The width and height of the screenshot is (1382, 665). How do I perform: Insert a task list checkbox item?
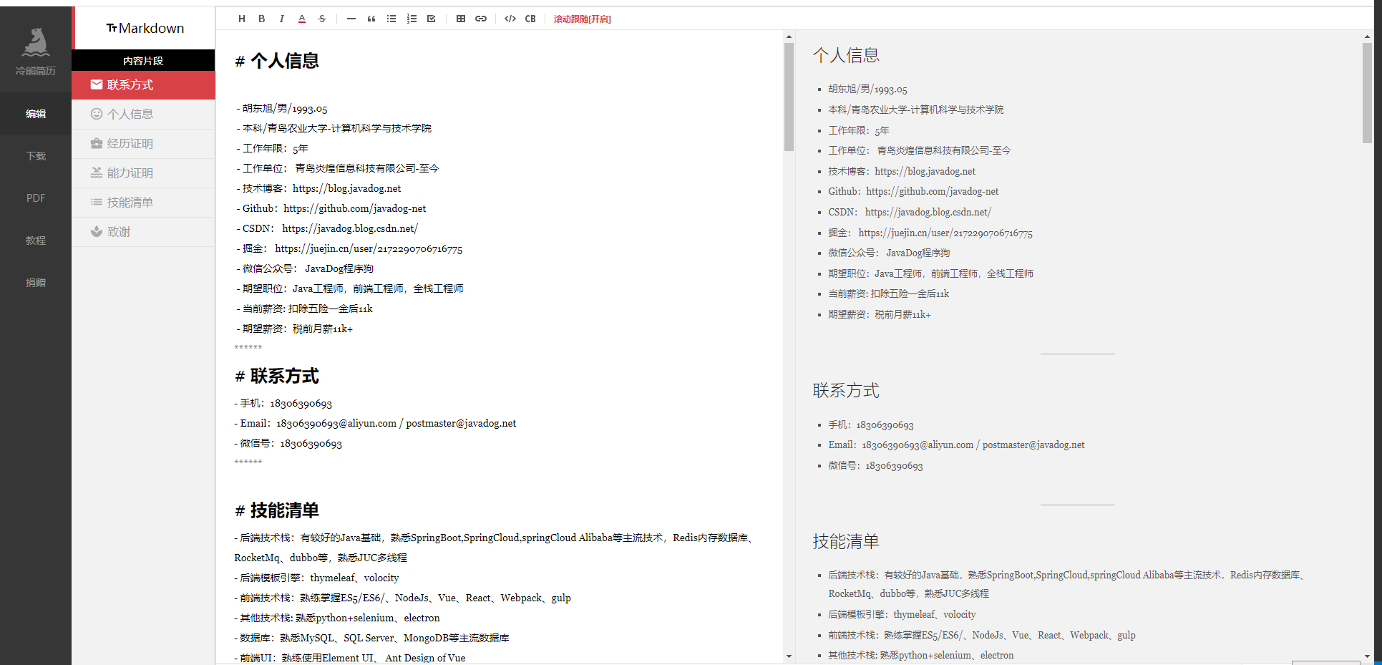click(x=431, y=19)
